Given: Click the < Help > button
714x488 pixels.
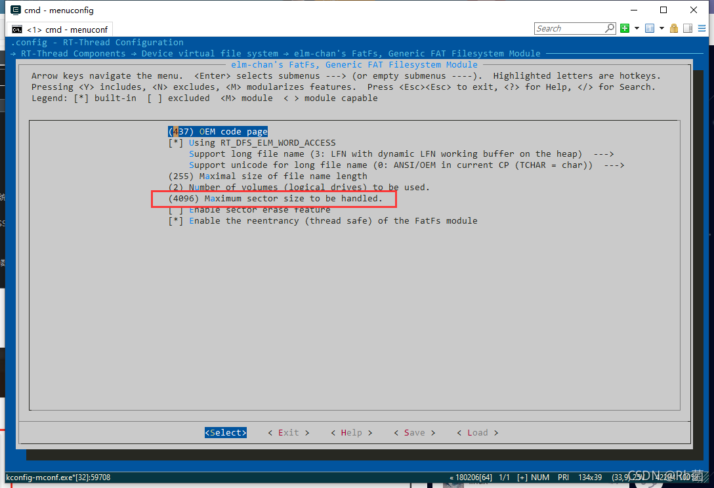Looking at the screenshot, I should point(352,432).
